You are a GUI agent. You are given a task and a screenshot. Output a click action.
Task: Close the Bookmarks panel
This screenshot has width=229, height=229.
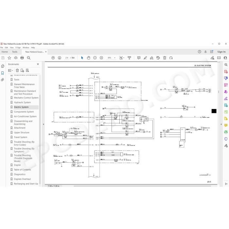38,64
